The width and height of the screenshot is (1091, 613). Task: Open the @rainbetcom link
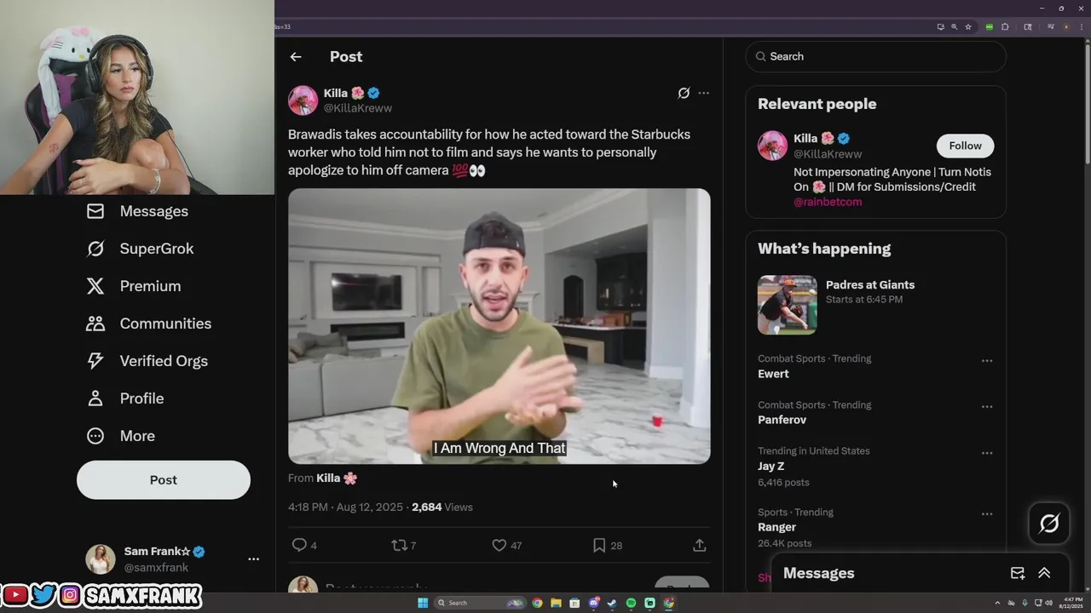coord(828,202)
